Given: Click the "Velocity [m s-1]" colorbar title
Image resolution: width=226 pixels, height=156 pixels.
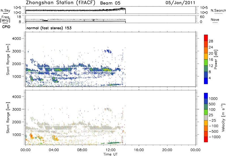Looking at the screenshot, I should tap(223, 117).
